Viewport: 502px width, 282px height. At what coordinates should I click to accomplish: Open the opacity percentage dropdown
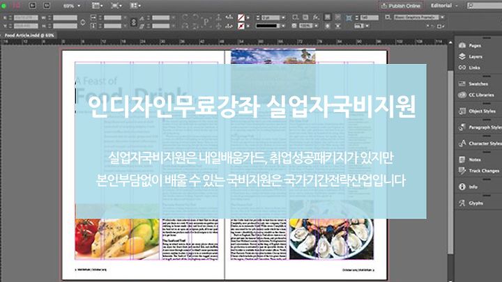[316, 26]
